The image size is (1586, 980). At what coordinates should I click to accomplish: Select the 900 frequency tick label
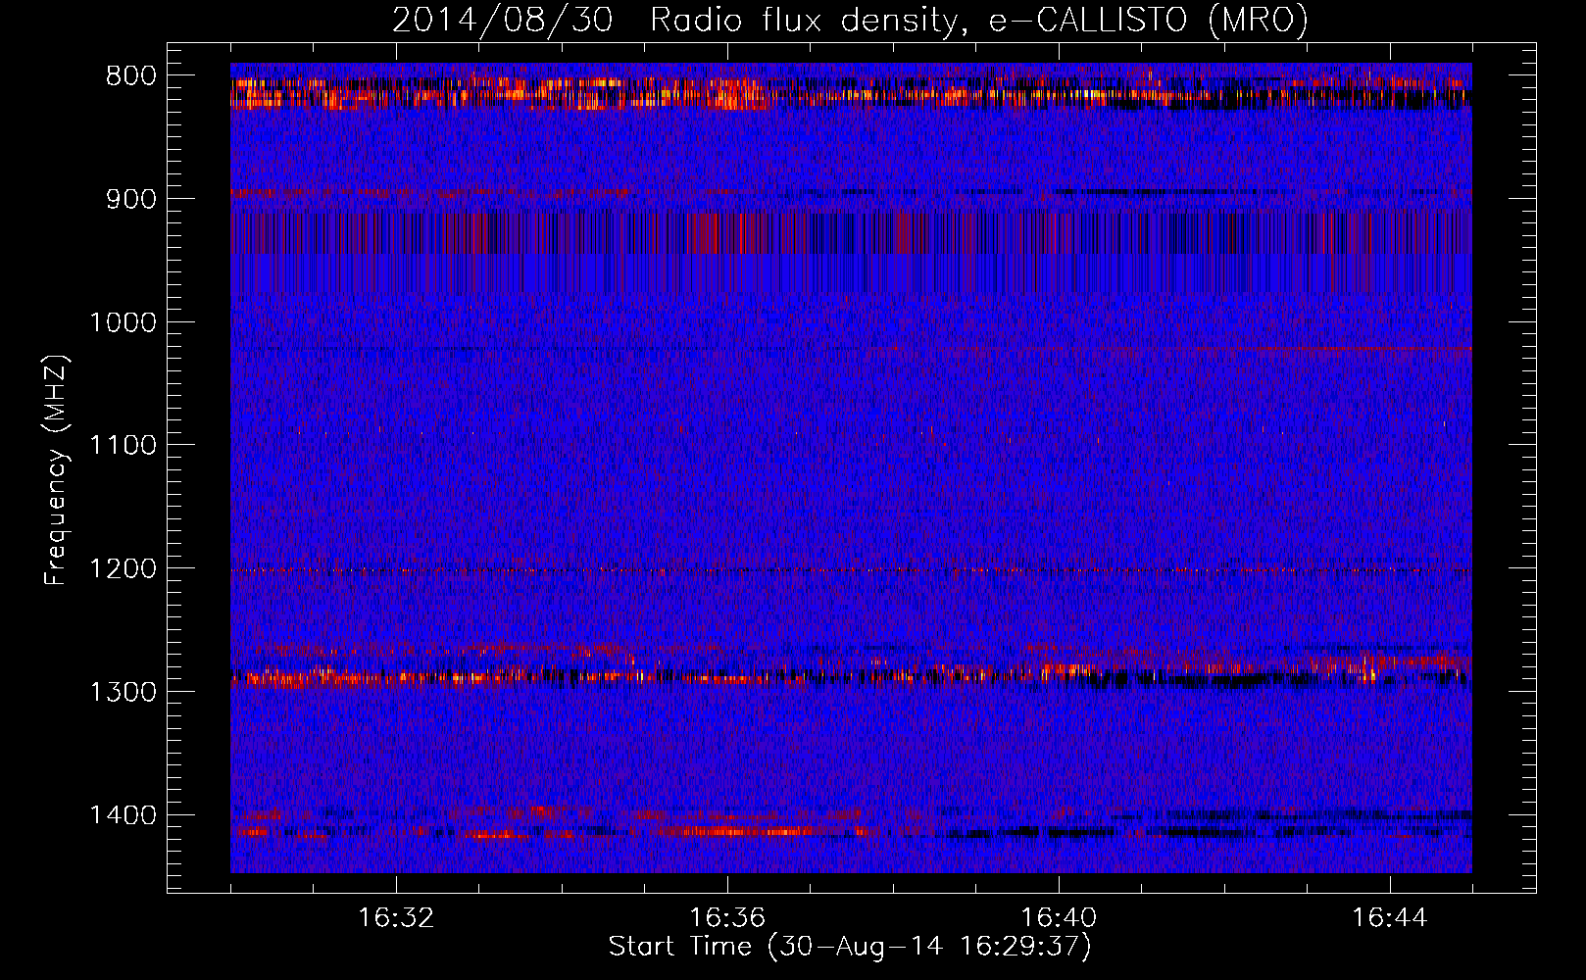point(130,199)
